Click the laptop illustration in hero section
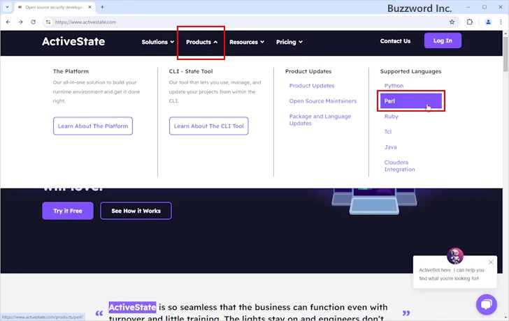Image resolution: width=509 pixels, height=321 pixels. point(374,202)
